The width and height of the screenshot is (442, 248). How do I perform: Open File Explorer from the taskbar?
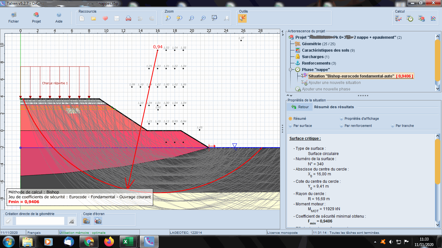click(28, 242)
